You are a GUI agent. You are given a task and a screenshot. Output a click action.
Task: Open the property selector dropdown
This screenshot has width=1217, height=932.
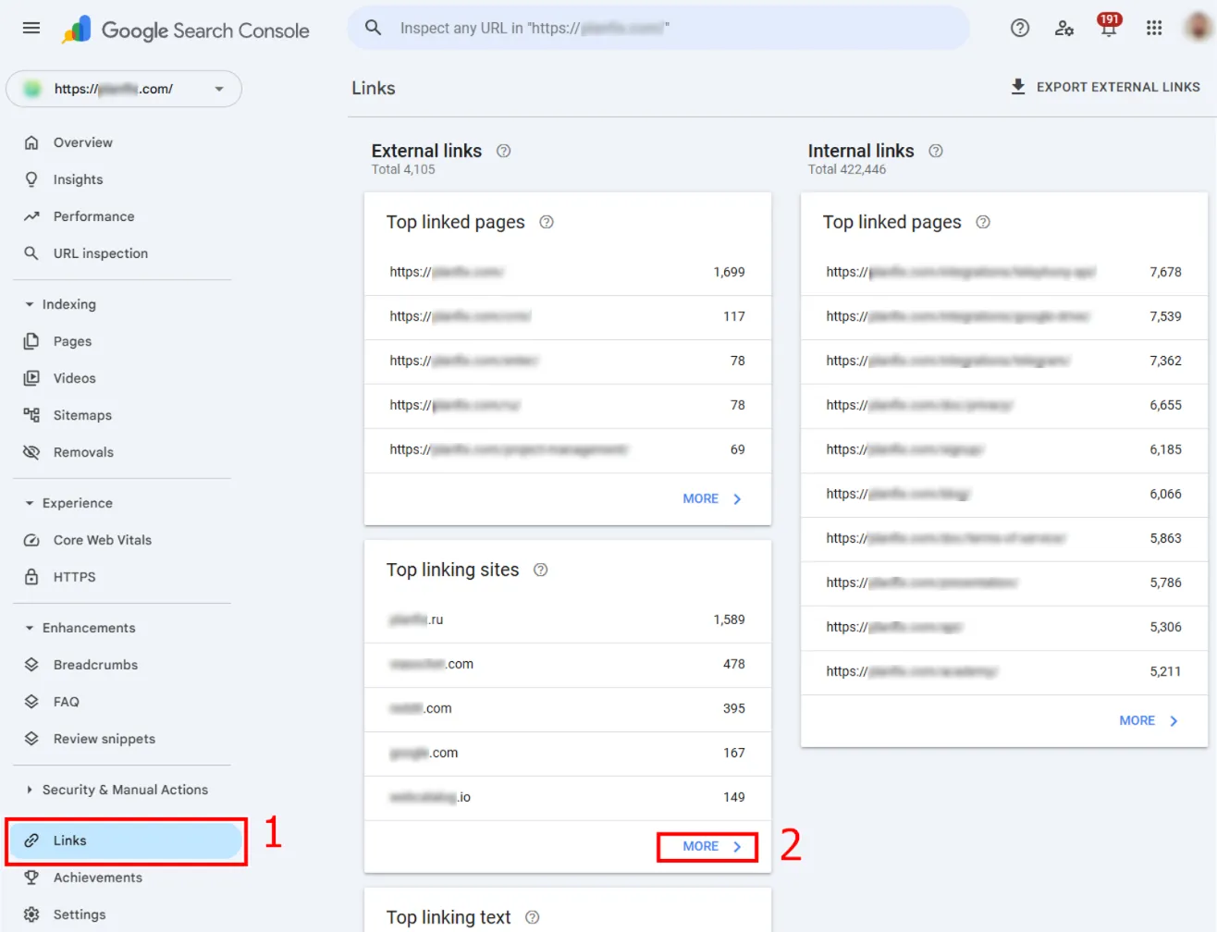pos(124,89)
